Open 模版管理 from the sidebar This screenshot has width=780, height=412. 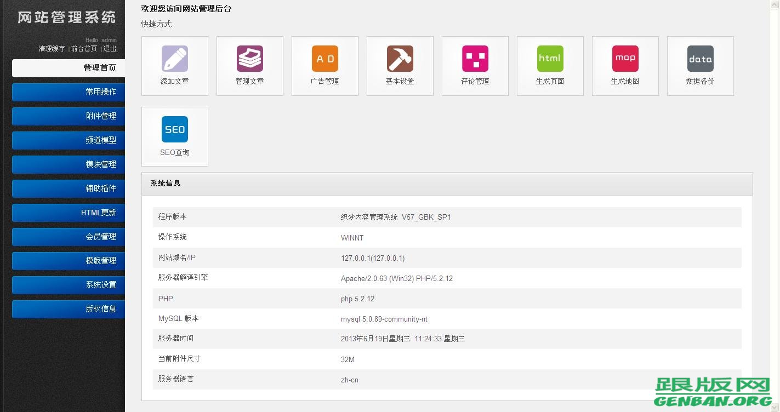(x=68, y=261)
